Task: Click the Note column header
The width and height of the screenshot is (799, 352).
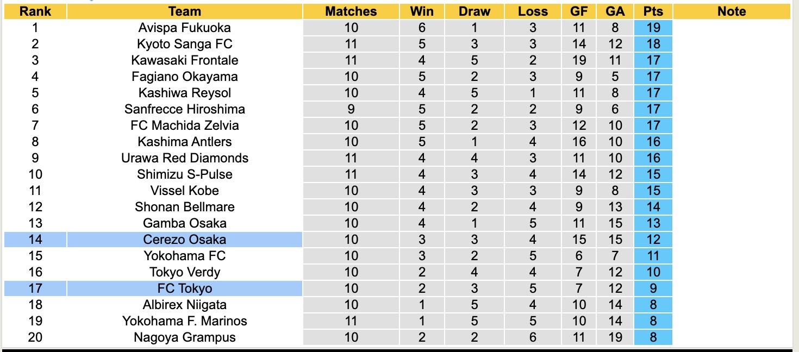Action: 732,11
